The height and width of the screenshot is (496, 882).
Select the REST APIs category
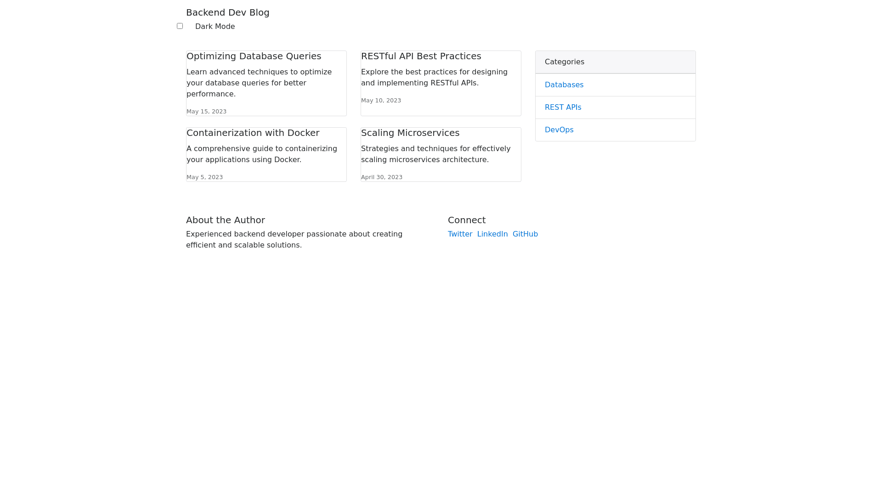563,107
